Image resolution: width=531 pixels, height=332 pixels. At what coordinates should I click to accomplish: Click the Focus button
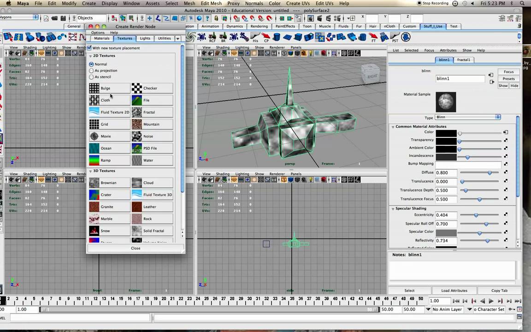[x=508, y=72]
